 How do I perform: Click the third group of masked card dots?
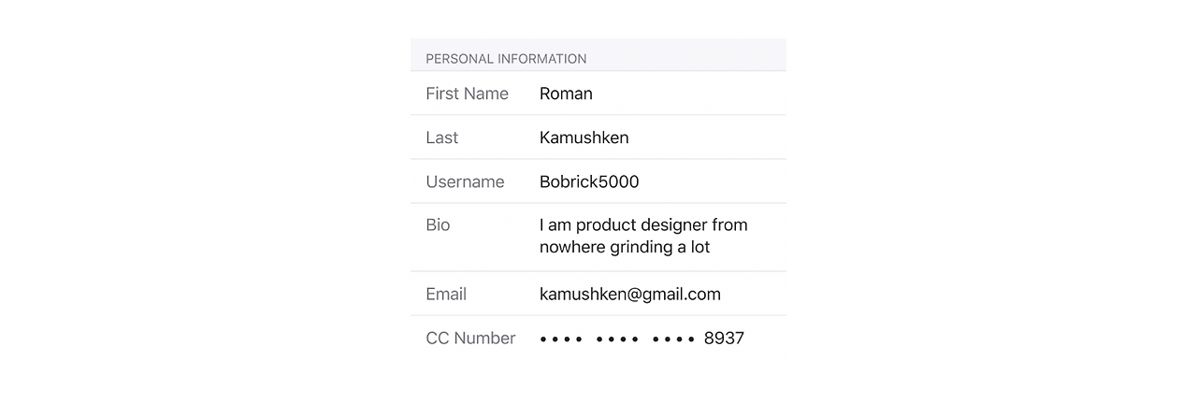tap(673, 339)
